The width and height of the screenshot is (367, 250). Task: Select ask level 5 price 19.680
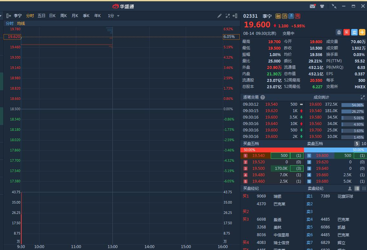click(322, 181)
